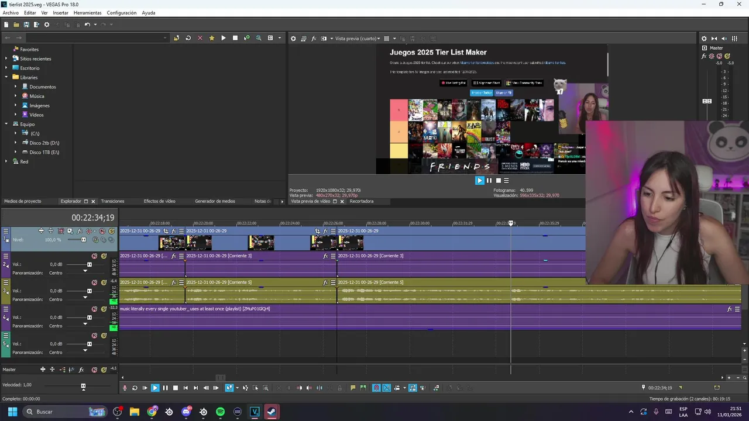Mute audio track 4
Screen dimensions: 749x421
click(94, 309)
